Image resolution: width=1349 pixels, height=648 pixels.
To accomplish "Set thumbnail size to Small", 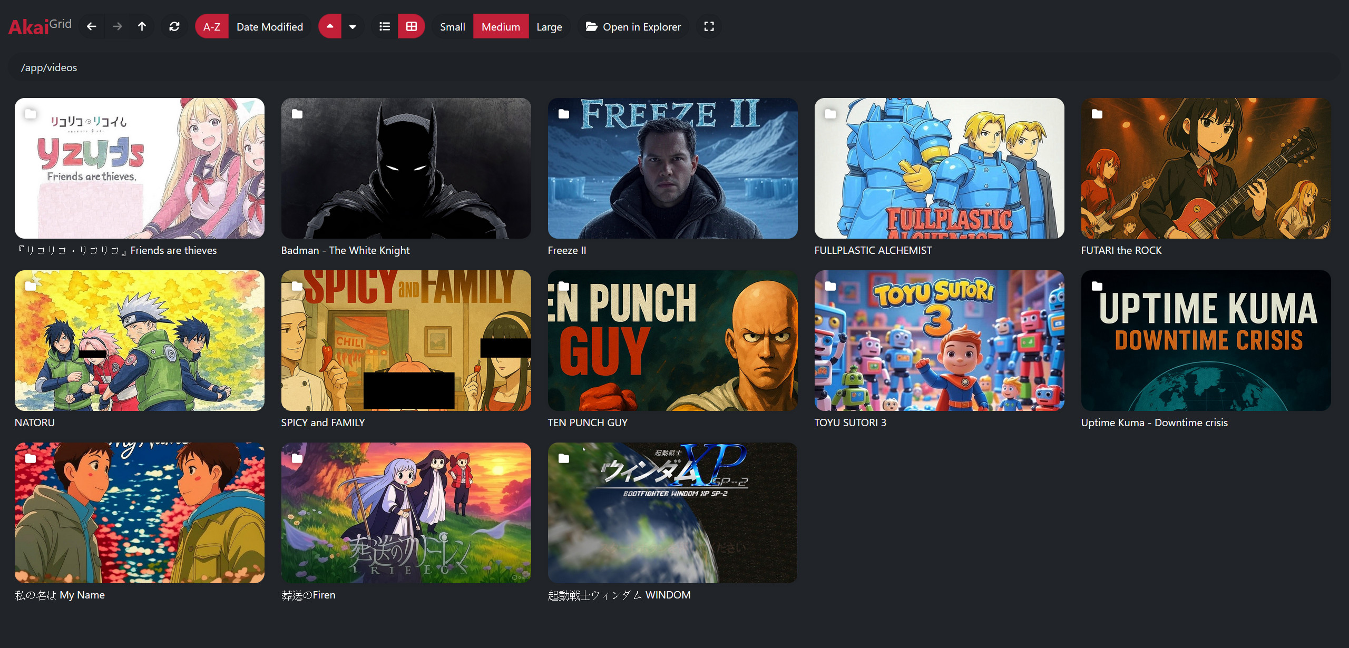I will (x=452, y=26).
